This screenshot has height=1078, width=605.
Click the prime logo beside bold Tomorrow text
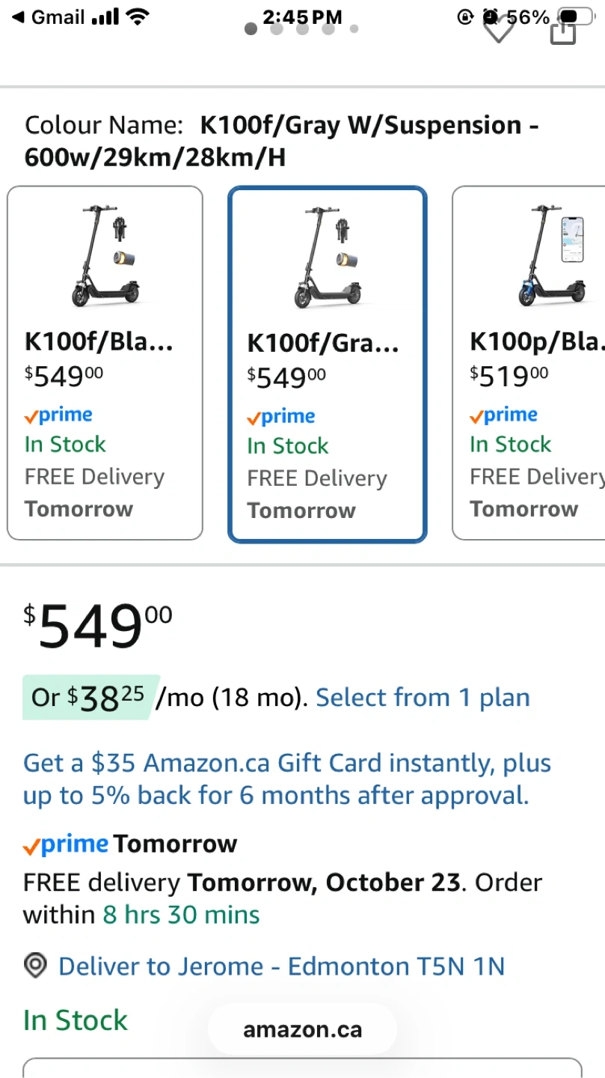click(66, 844)
